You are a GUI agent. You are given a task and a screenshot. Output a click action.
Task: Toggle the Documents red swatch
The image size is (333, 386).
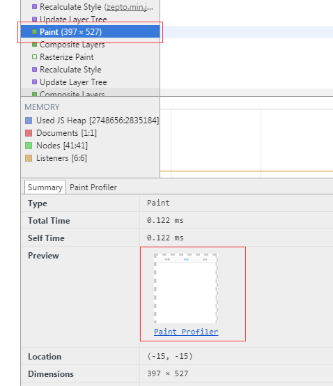[29, 133]
